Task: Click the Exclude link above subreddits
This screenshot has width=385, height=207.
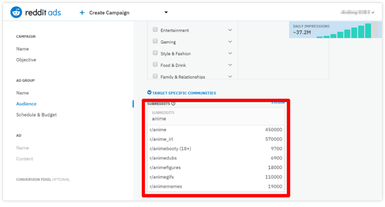Action: [x=278, y=103]
